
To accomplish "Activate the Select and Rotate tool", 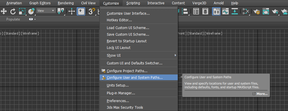I will (x=13, y=12).
